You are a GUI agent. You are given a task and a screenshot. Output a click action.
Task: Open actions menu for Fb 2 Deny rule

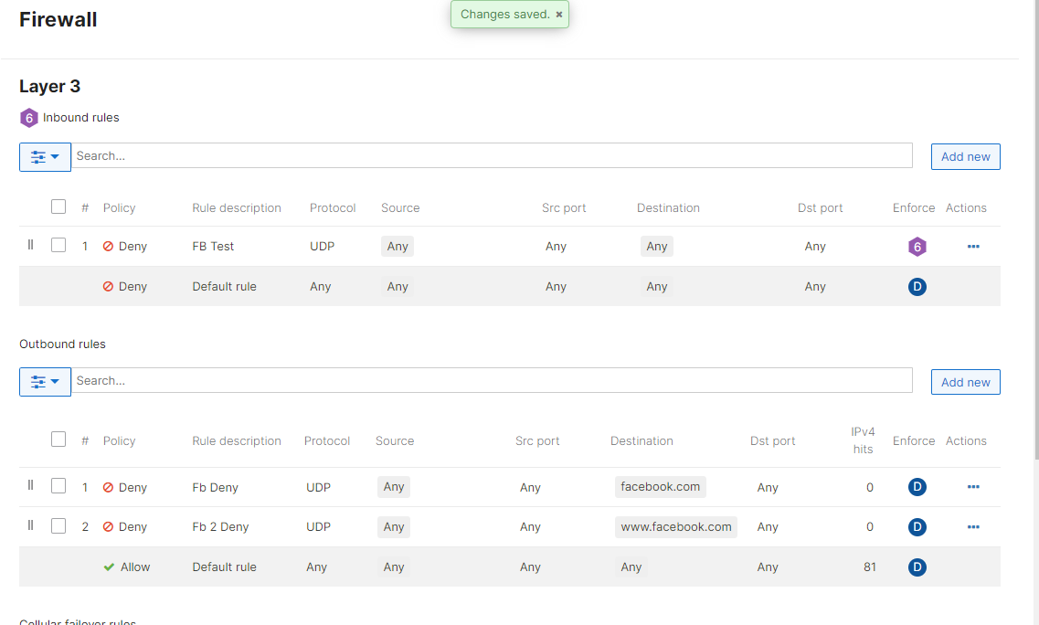pos(972,527)
